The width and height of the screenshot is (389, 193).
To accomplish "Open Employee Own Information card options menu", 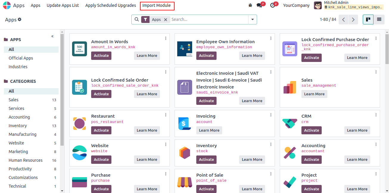I will tap(271, 38).
